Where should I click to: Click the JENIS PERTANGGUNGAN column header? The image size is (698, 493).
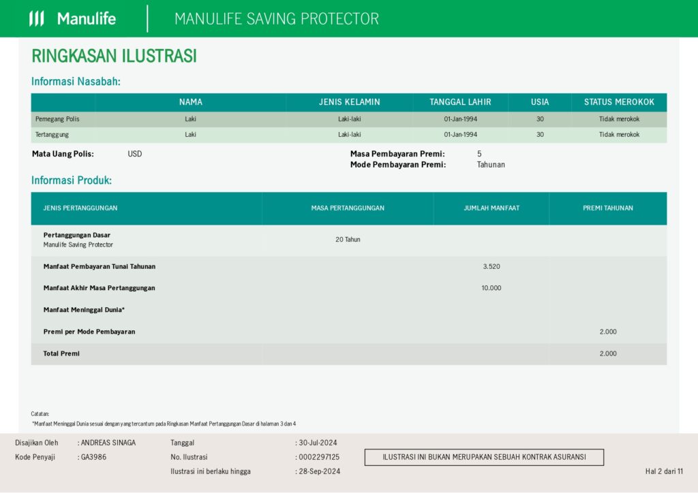click(80, 208)
